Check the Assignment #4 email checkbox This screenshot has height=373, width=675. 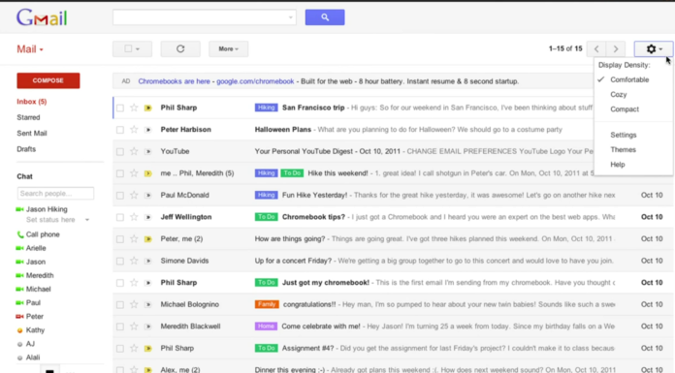[120, 349]
